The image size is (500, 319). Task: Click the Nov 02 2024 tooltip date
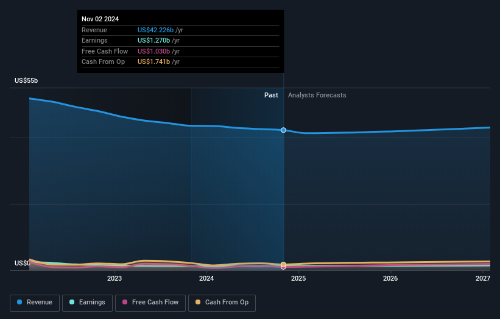click(x=100, y=19)
